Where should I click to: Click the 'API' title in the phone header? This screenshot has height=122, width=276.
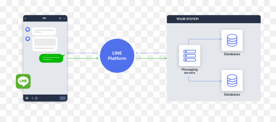[44, 18]
